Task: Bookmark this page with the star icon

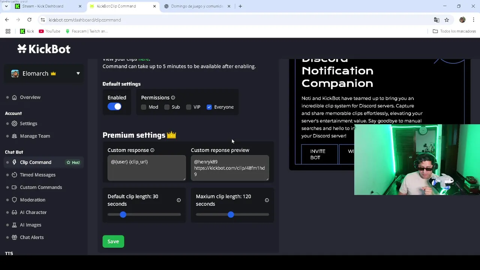Action: point(447,20)
